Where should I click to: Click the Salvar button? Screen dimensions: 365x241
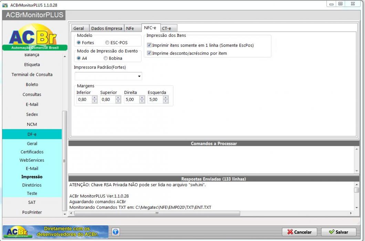coord(339,232)
